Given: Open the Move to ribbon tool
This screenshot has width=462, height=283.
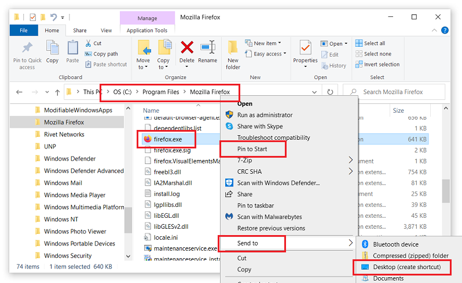Looking at the screenshot, I should coord(143,55).
